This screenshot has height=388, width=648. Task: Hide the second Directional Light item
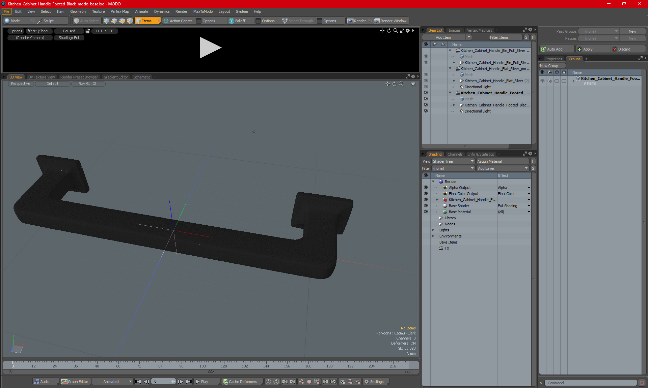(426, 111)
